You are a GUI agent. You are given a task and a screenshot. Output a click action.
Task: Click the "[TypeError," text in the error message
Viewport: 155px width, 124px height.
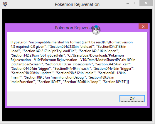(x=19, y=42)
